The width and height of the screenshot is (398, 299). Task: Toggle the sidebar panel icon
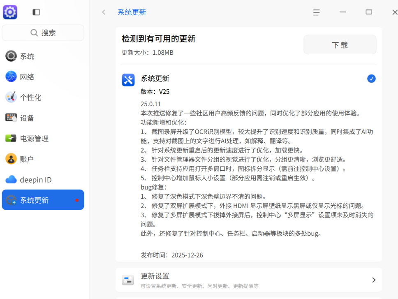click(x=36, y=12)
